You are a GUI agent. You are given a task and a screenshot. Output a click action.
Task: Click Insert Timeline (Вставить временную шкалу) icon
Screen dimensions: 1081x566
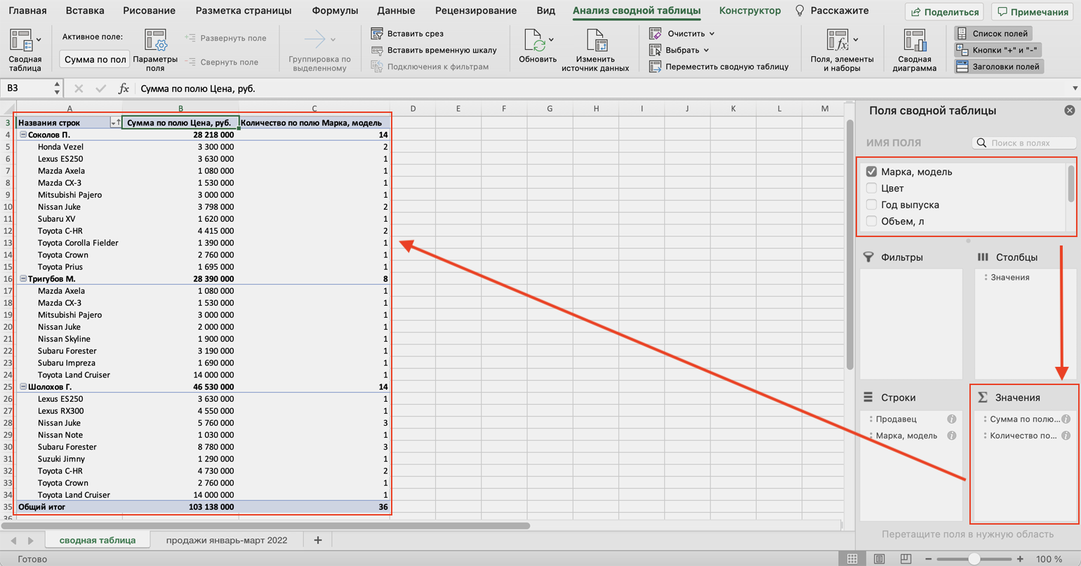point(377,50)
